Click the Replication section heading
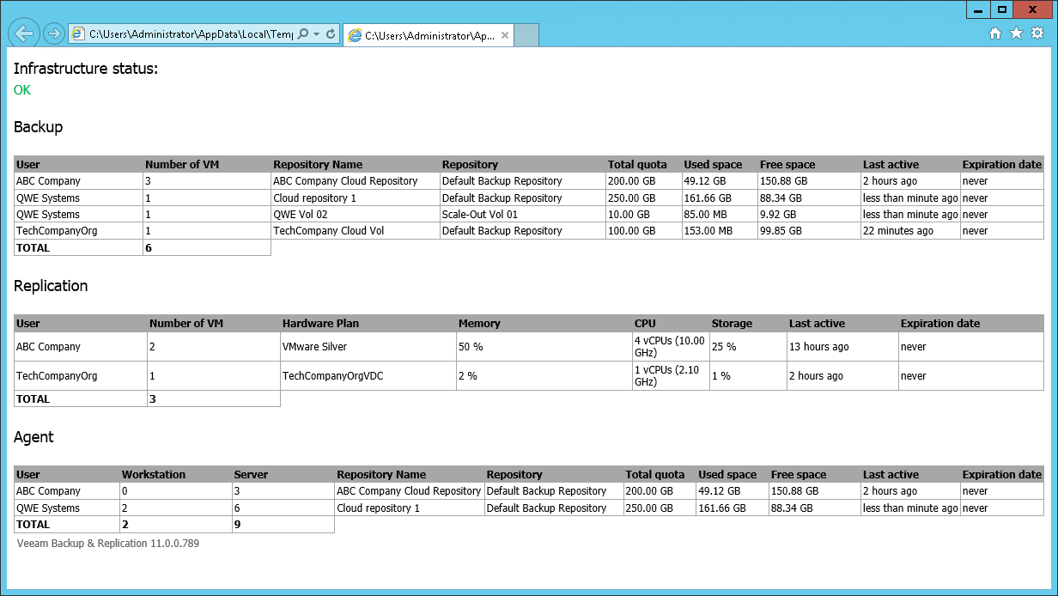 tap(51, 286)
